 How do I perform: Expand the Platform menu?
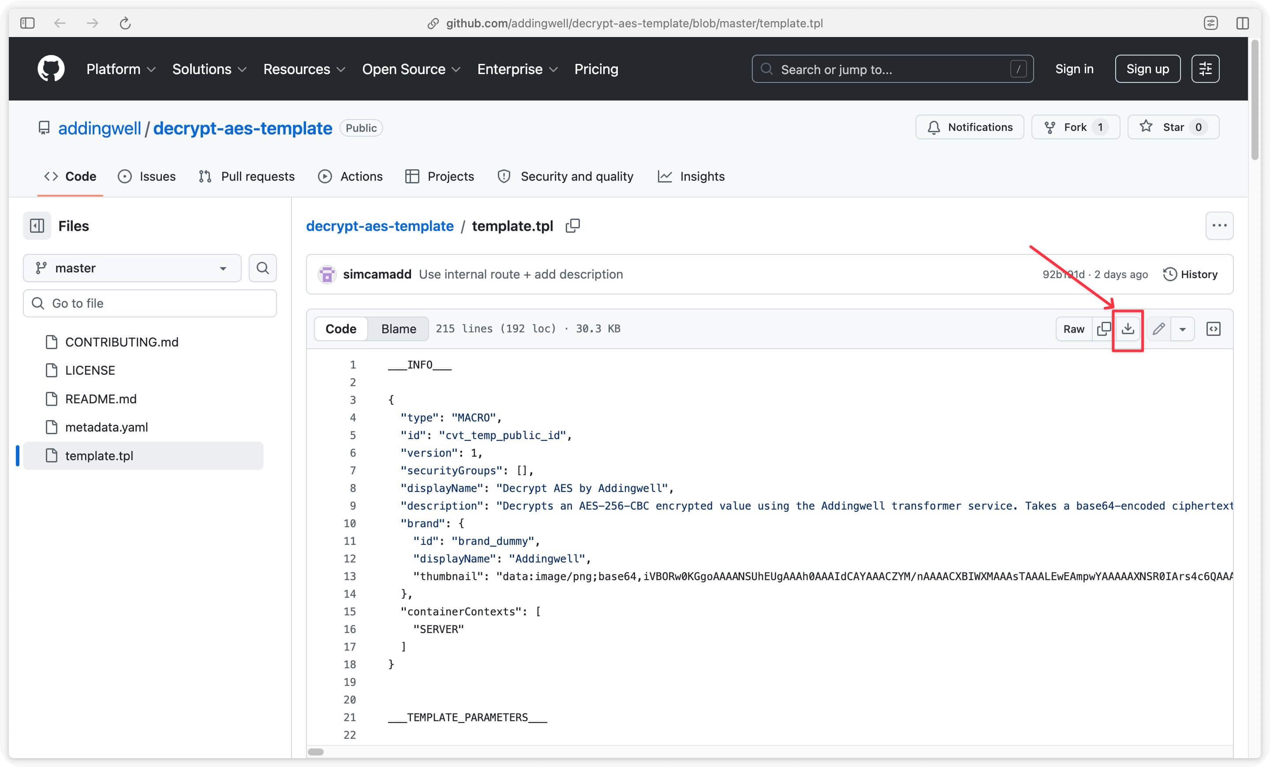[x=121, y=69]
